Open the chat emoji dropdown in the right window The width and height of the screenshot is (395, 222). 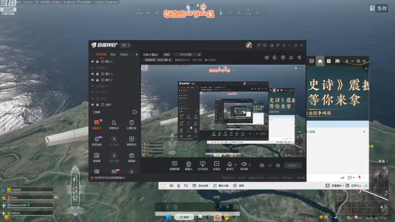(x=351, y=178)
